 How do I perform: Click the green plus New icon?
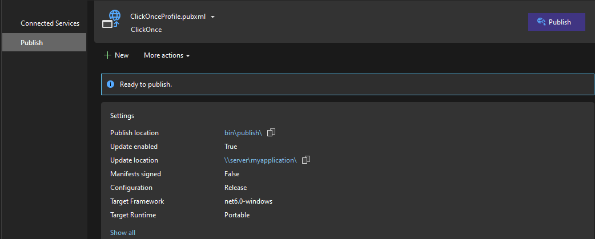pos(107,55)
